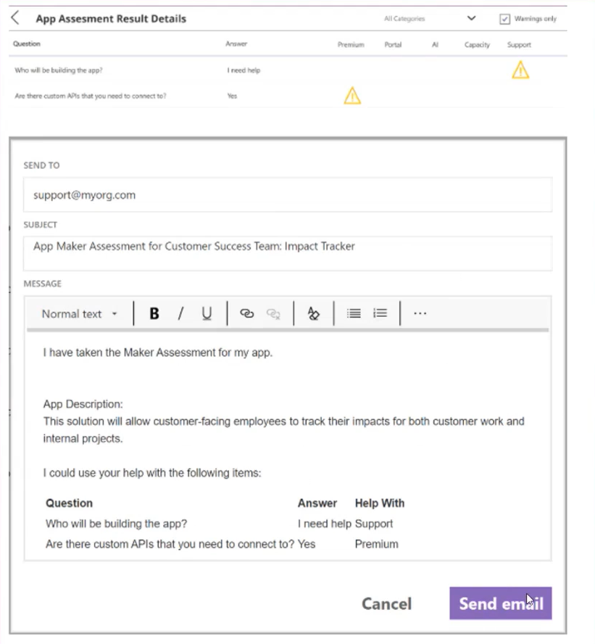The width and height of the screenshot is (595, 644).
Task: Click the clear formatting highlighter icon
Action: 313,313
